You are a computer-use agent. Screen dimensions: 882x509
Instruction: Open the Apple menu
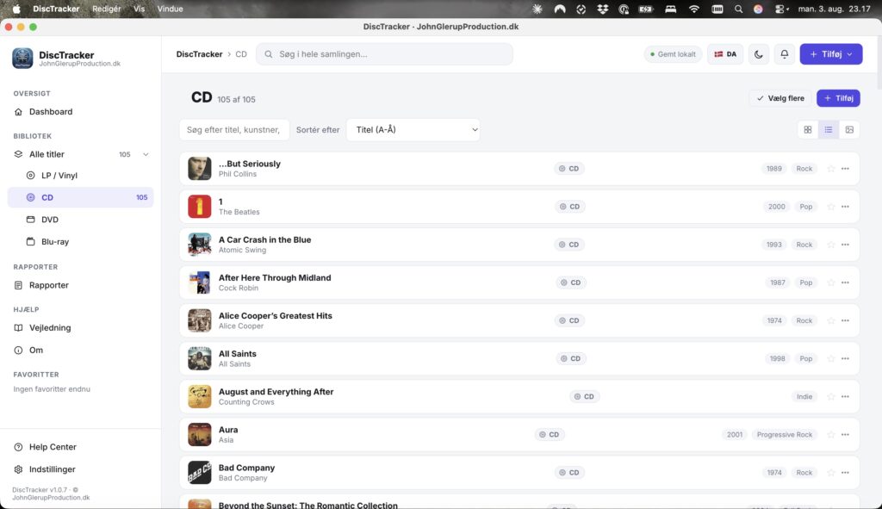pos(16,9)
